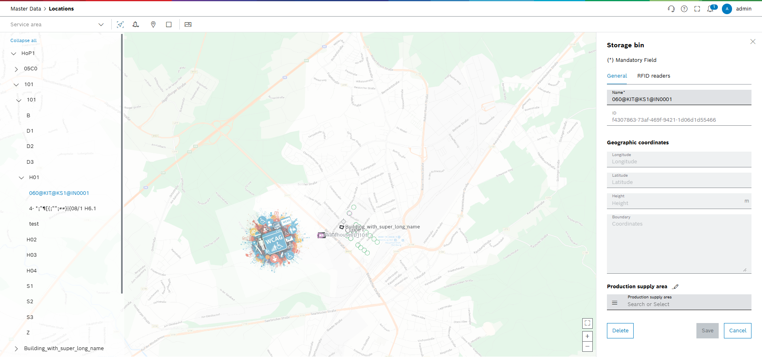Collapse the H01 tree node
Image resolution: width=762 pixels, height=357 pixels.
point(21,177)
